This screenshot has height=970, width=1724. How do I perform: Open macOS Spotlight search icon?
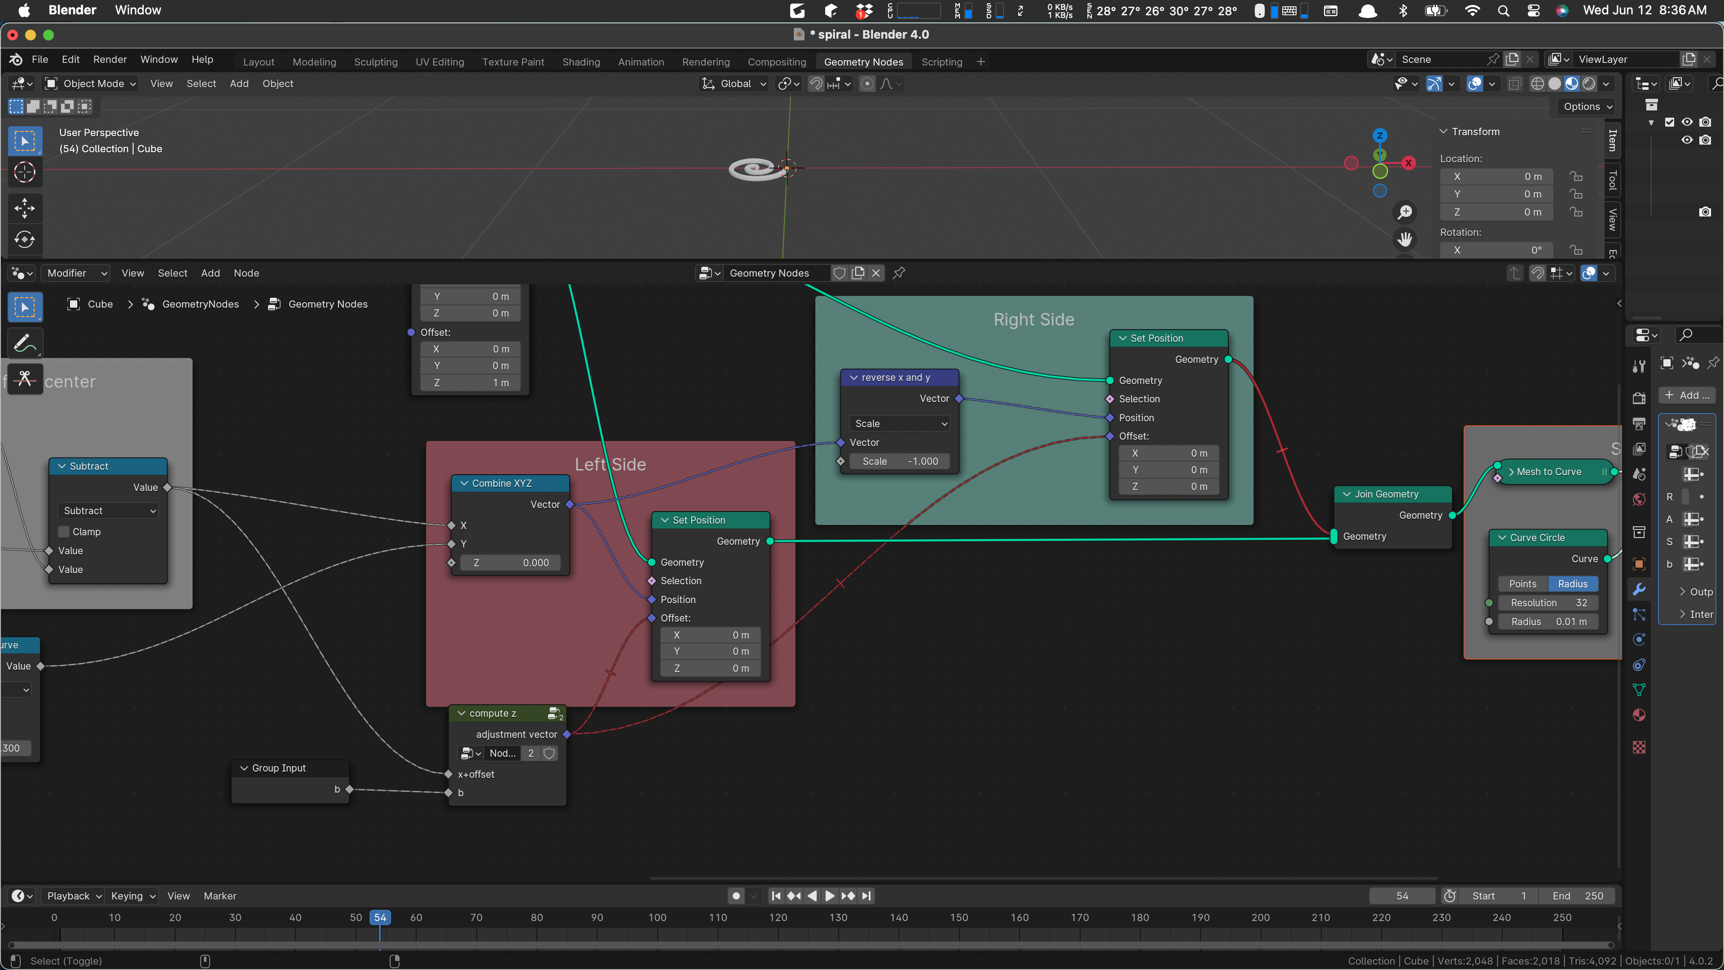point(1503,10)
